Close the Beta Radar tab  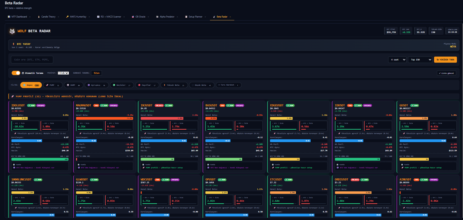[230, 17]
